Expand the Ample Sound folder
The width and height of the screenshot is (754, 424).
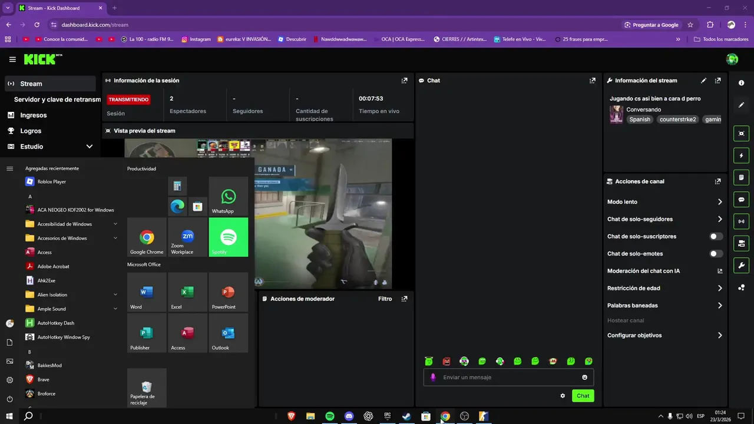click(71, 309)
